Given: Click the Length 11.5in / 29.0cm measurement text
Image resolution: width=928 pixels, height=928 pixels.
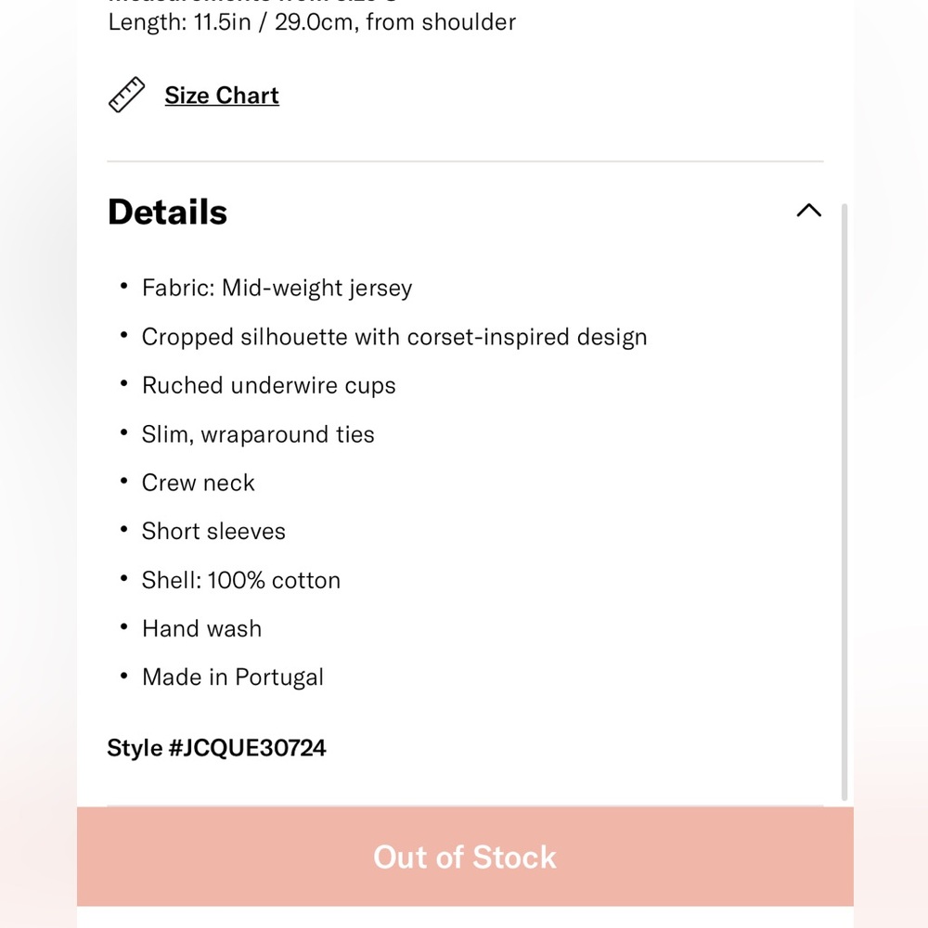Looking at the screenshot, I should [x=312, y=22].
